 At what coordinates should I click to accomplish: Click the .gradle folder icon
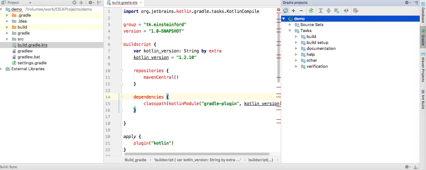(14, 15)
